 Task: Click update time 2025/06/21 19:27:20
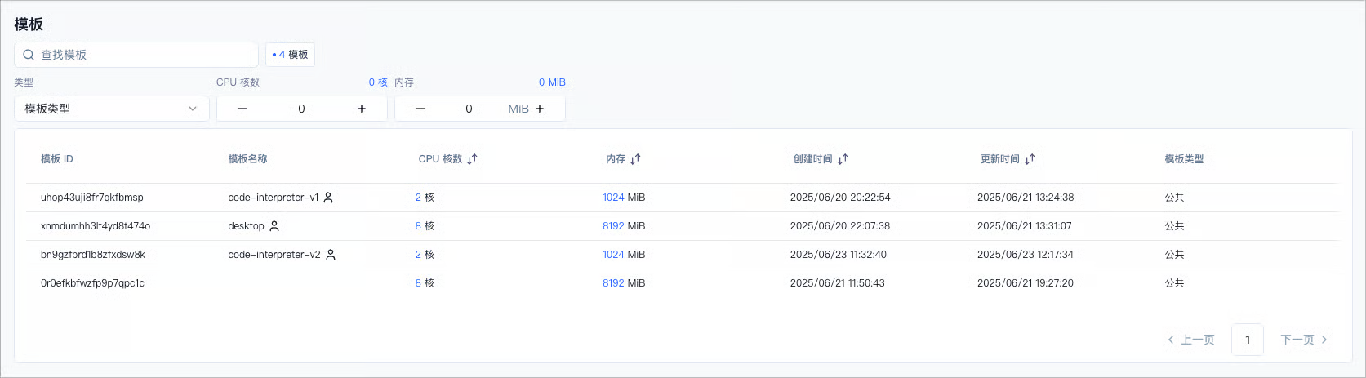point(1026,283)
